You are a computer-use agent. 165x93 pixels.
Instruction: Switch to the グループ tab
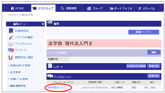(x=95, y=8)
